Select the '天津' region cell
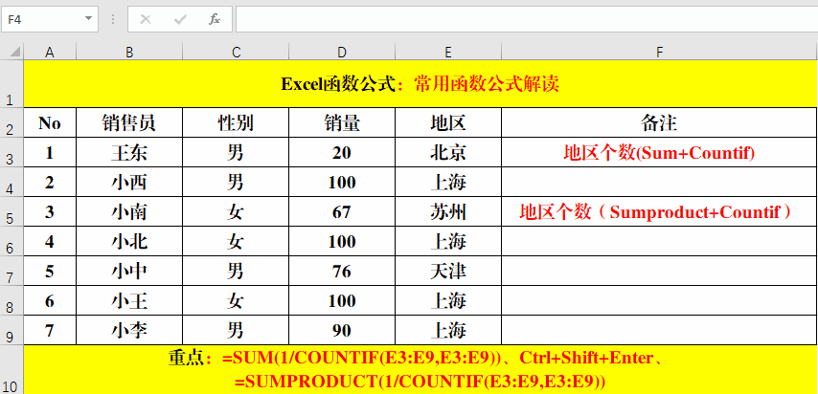818x394 pixels. [448, 271]
